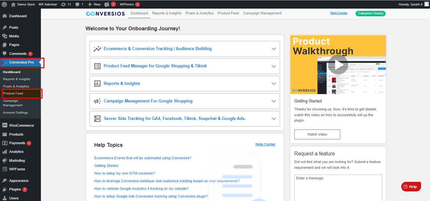Open WooCommerce from the sidebar
This screenshot has width=430, height=201.
pyautogui.click(x=21, y=125)
